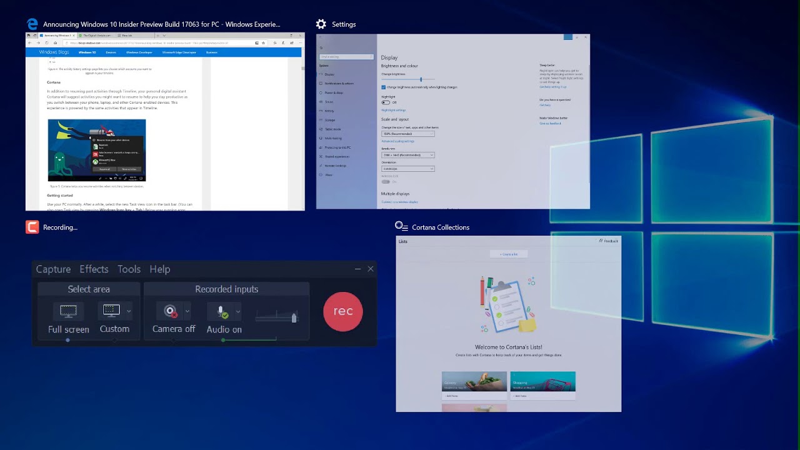Viewport: 800px width, 450px height.
Task: Adjust the audio level slider in the recorder
Action: 276,317
